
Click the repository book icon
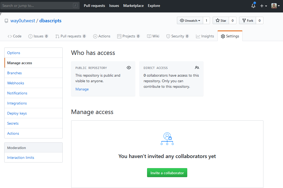pos(6,21)
